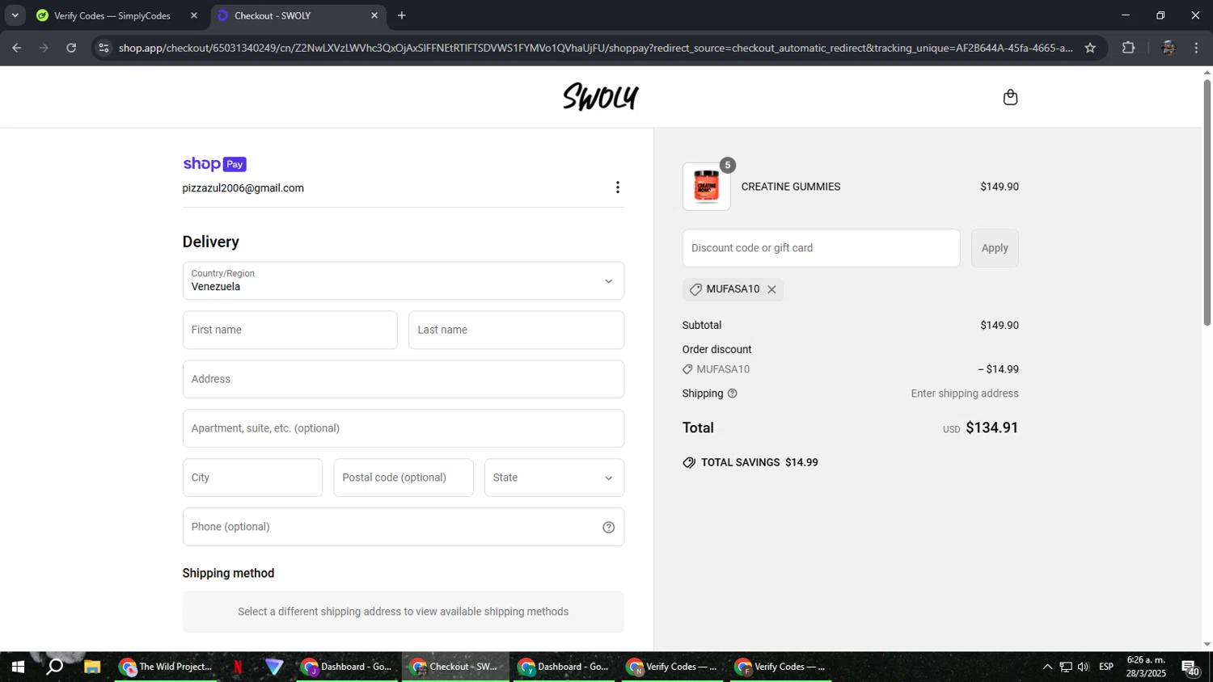The image size is (1213, 682).
Task: Open the tab search dropdown arrow
Action: click(15, 15)
